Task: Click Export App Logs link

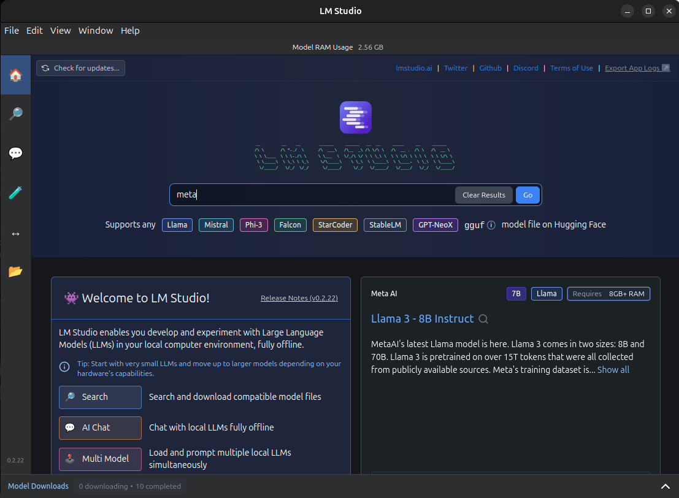Action: [637, 68]
